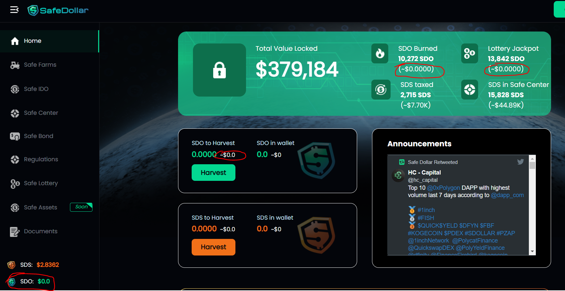This screenshot has height=291, width=565.
Task: Click the SDO Burned flame icon
Action: pyautogui.click(x=380, y=53)
